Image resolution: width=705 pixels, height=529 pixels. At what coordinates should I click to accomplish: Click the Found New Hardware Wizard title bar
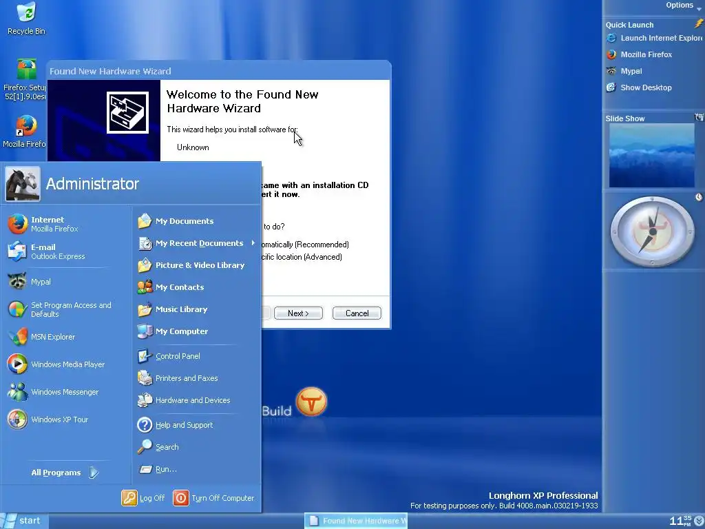pos(218,71)
